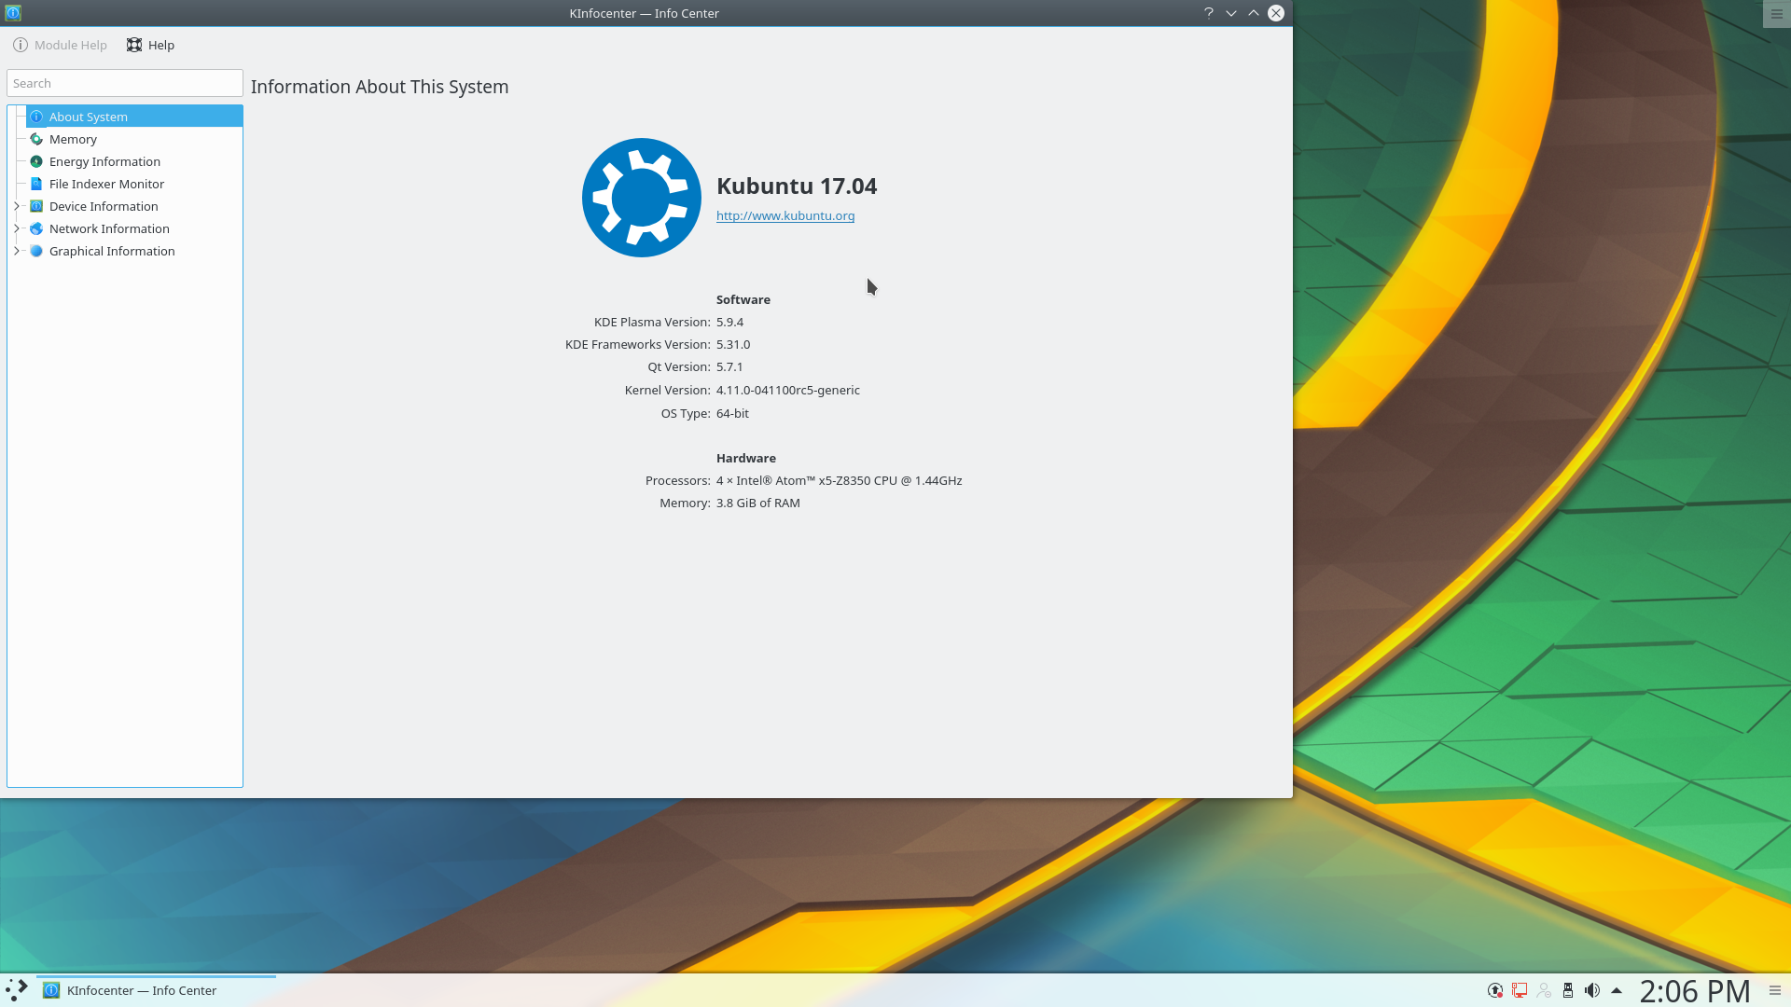Close the KInfocenter window
This screenshot has width=1791, height=1007.
[x=1276, y=13]
